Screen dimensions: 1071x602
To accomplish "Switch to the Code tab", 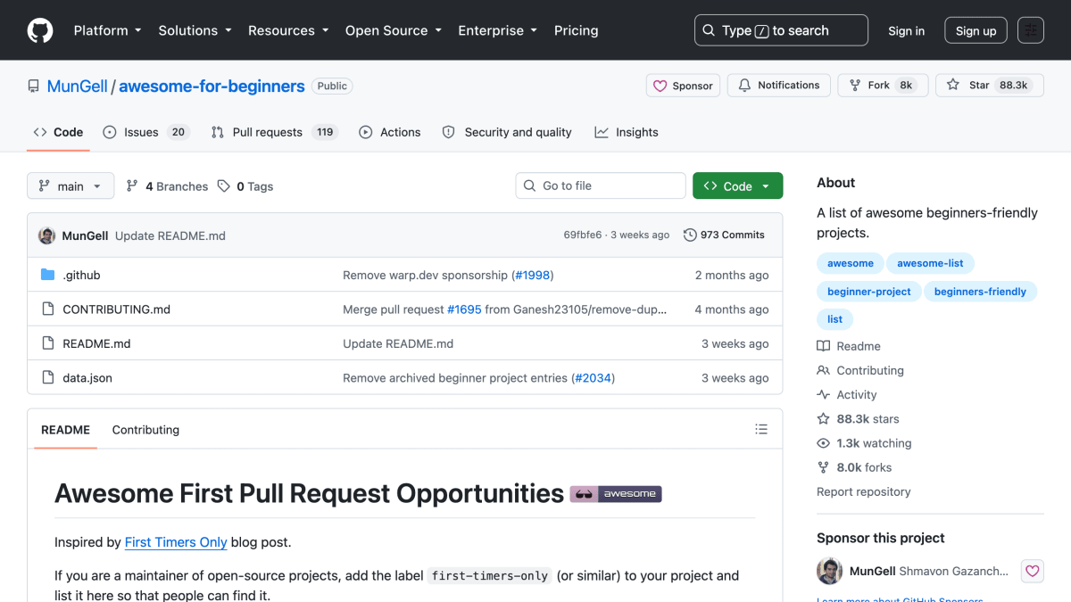I will (58, 132).
